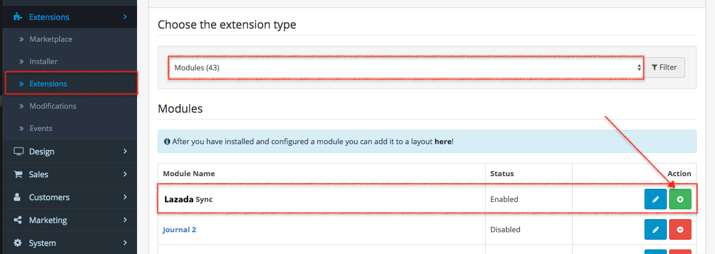Collapse the Extensions parent menu chevron
Image resolution: width=715 pixels, height=254 pixels.
[x=124, y=17]
